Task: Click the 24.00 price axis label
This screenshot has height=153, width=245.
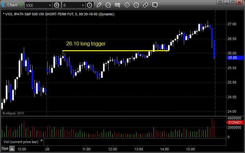Action: pos(232,111)
